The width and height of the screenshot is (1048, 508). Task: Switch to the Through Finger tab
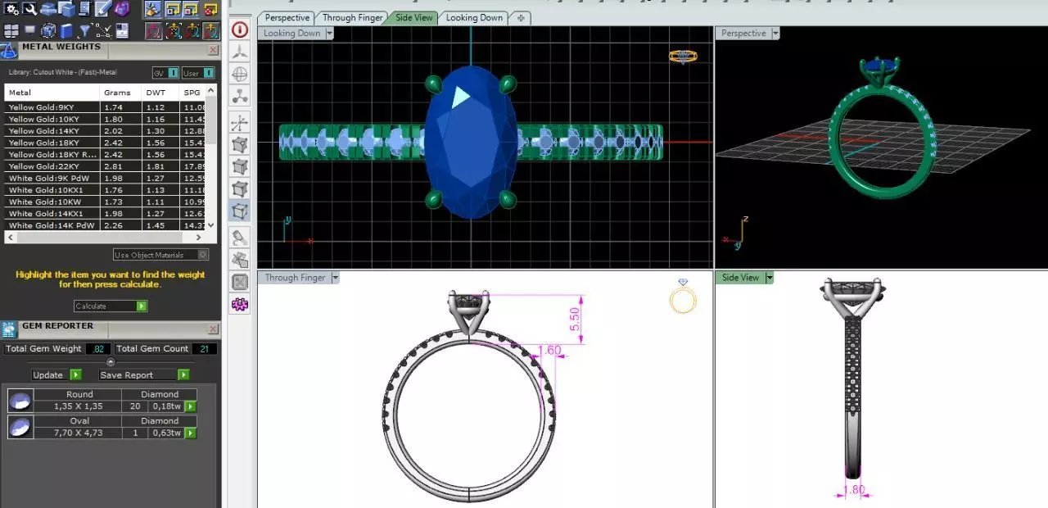(350, 18)
